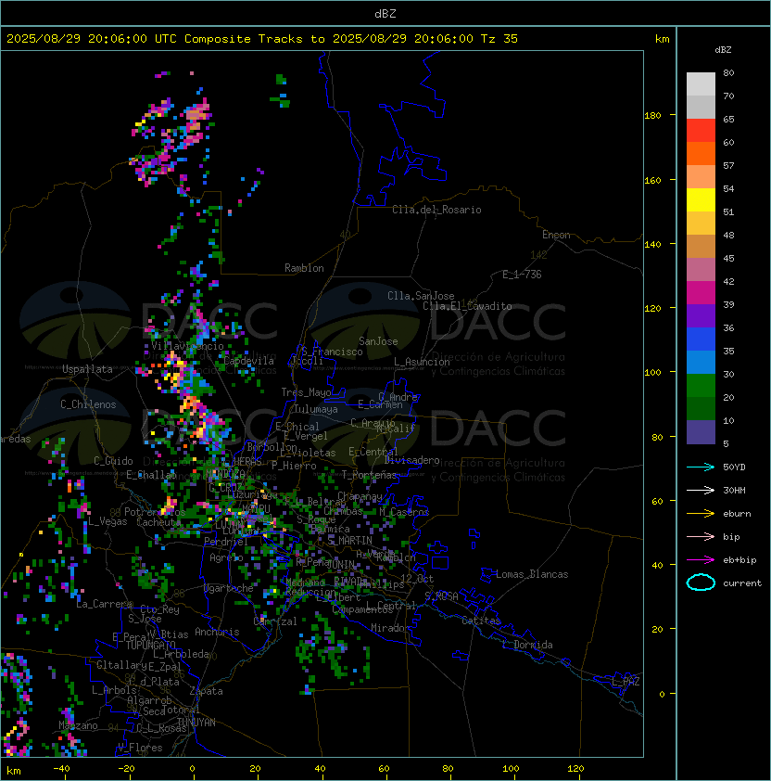Click the C_Chilenos place label

point(88,404)
